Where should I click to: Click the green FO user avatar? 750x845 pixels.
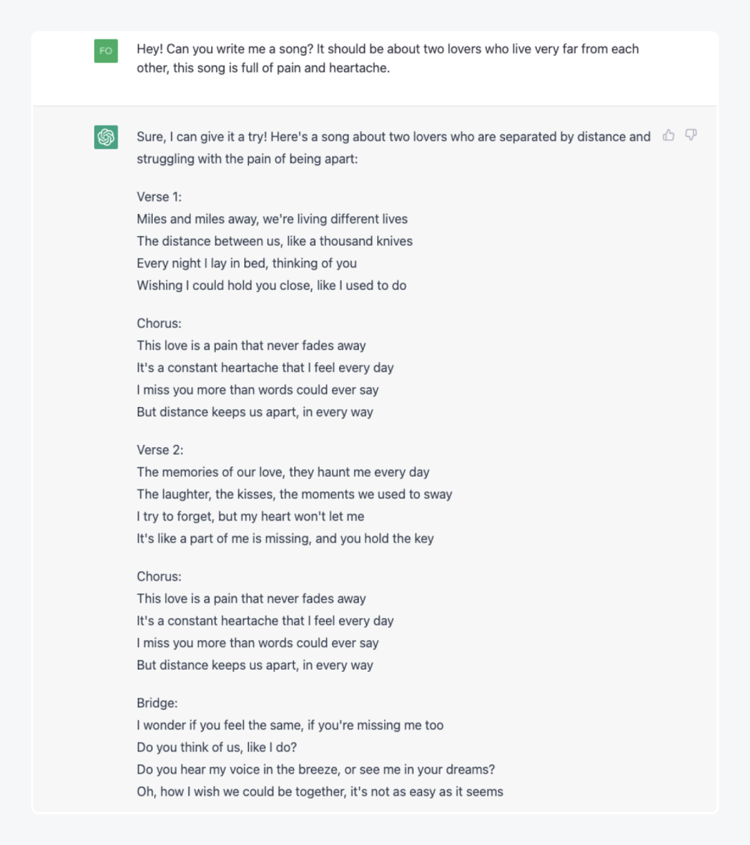[106, 51]
